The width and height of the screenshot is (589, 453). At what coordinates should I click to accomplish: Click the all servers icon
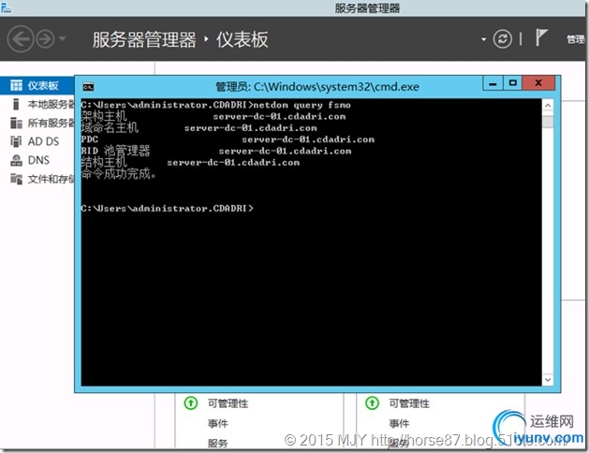click(x=16, y=123)
